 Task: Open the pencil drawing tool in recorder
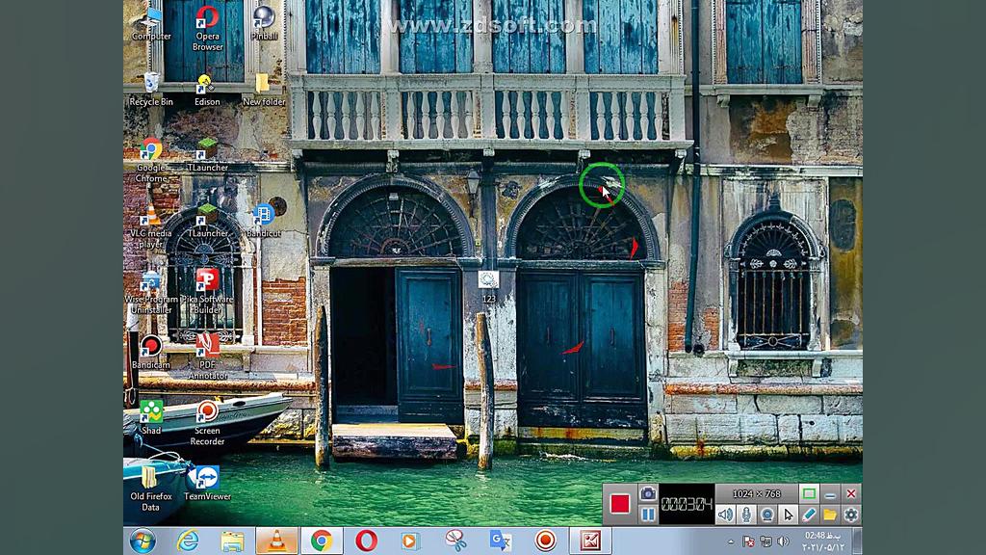click(809, 515)
